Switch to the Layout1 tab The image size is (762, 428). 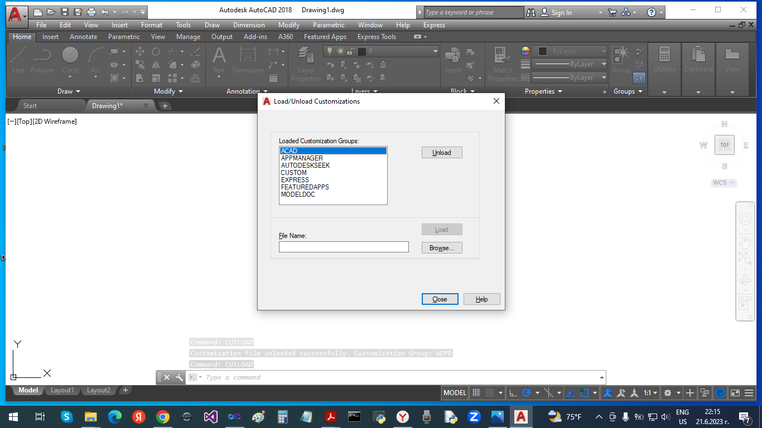[x=62, y=390]
